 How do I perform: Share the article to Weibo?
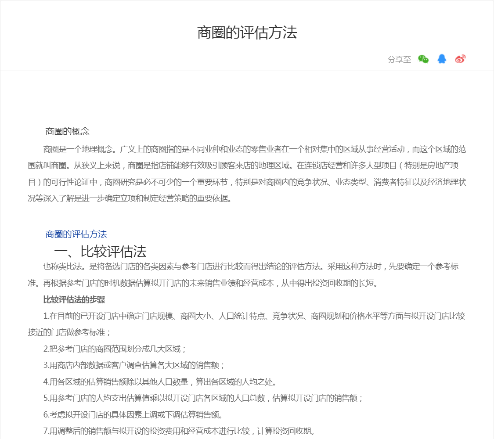460,59
